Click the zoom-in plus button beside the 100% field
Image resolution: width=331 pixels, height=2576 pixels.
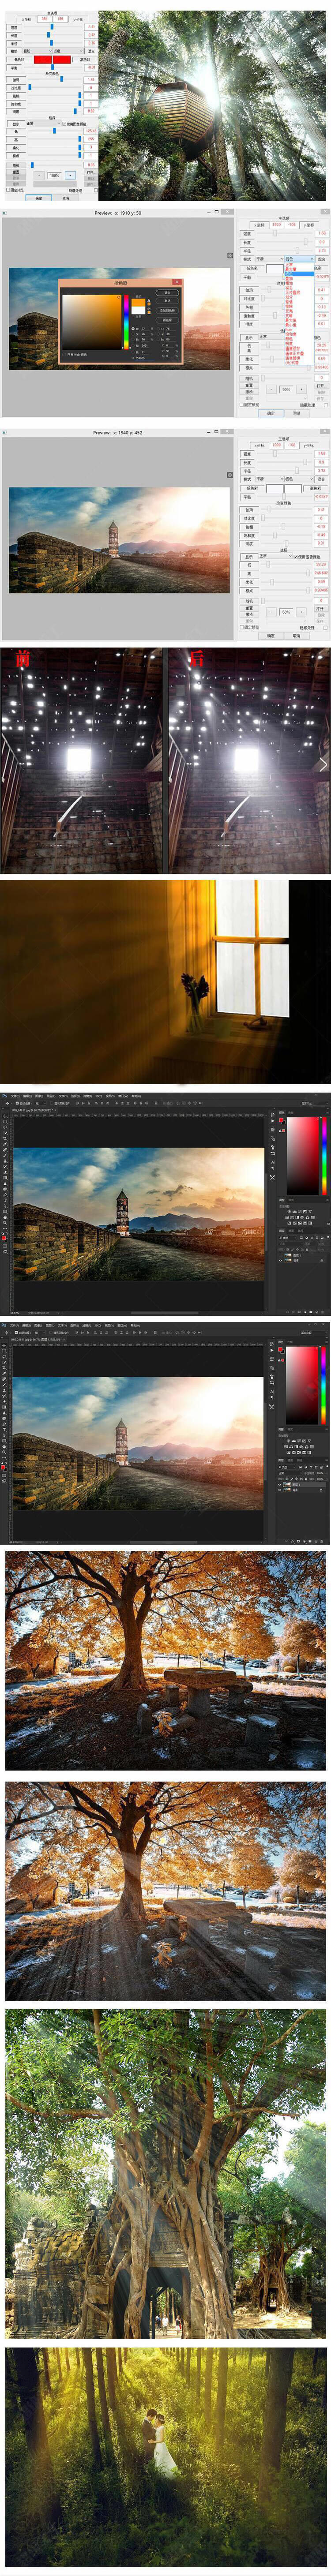coord(70,175)
